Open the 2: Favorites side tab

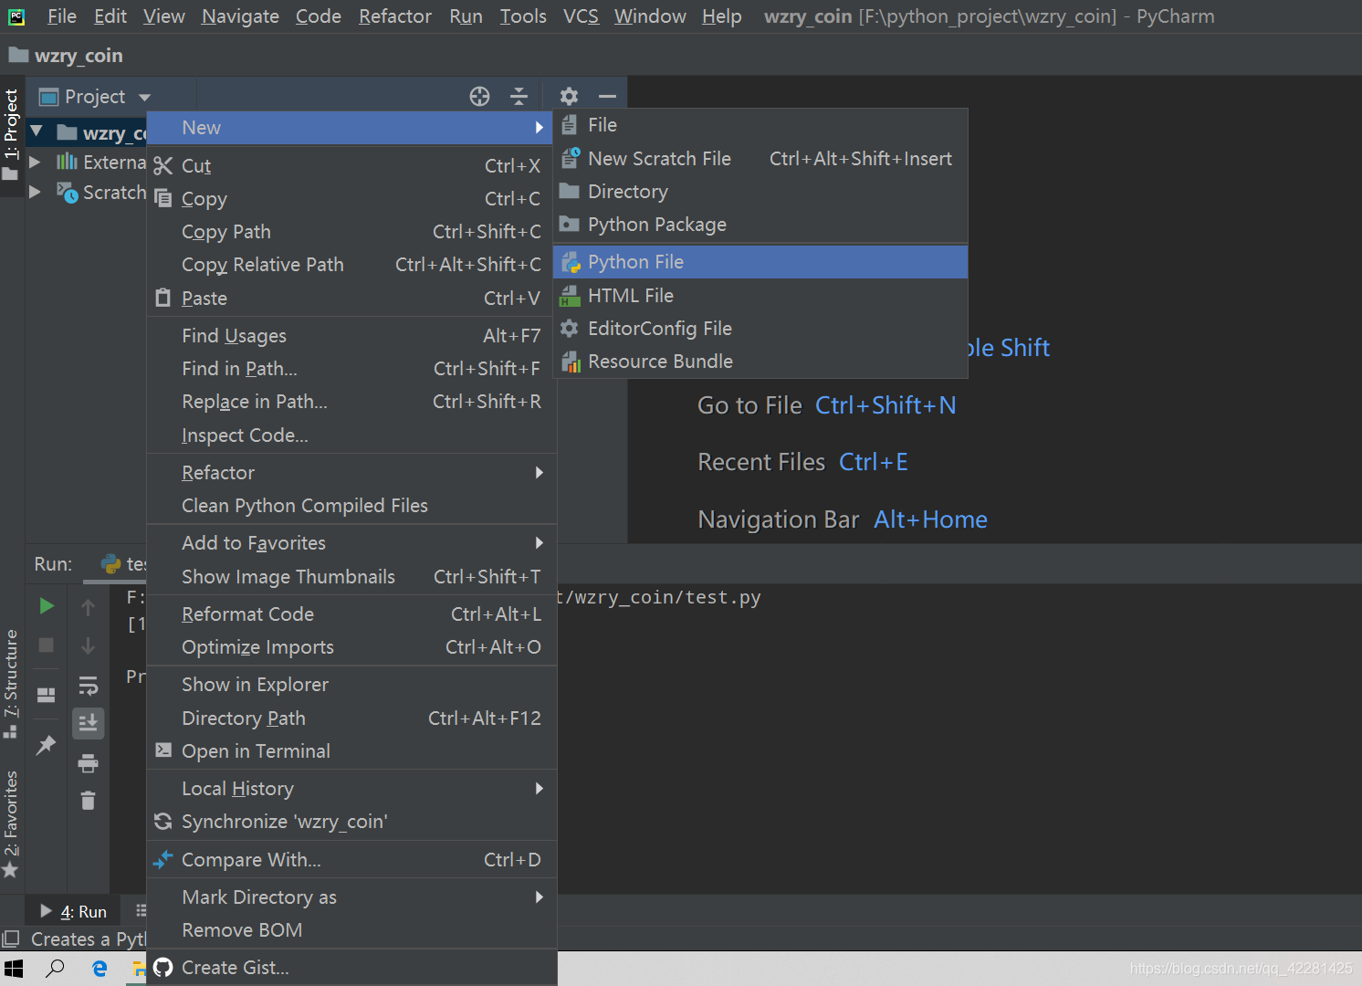click(11, 823)
